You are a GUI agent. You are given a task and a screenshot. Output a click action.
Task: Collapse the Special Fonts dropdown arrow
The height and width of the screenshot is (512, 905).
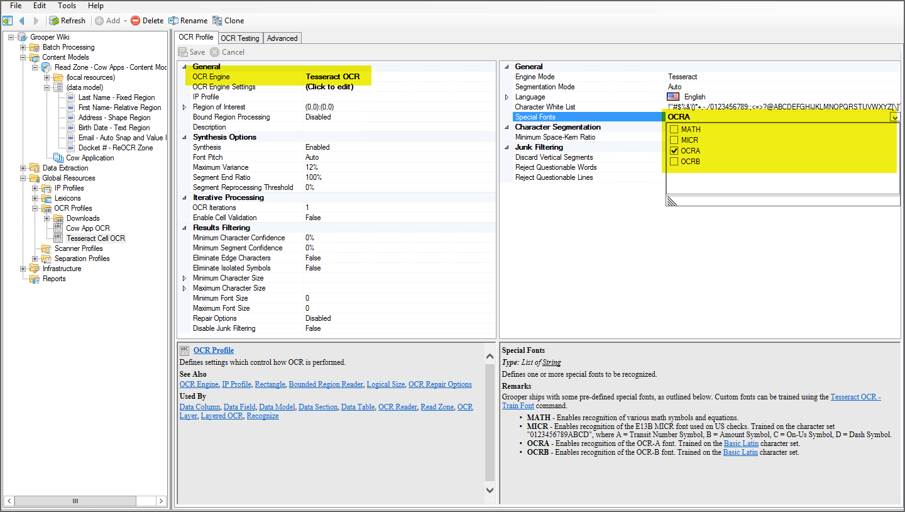tap(894, 117)
